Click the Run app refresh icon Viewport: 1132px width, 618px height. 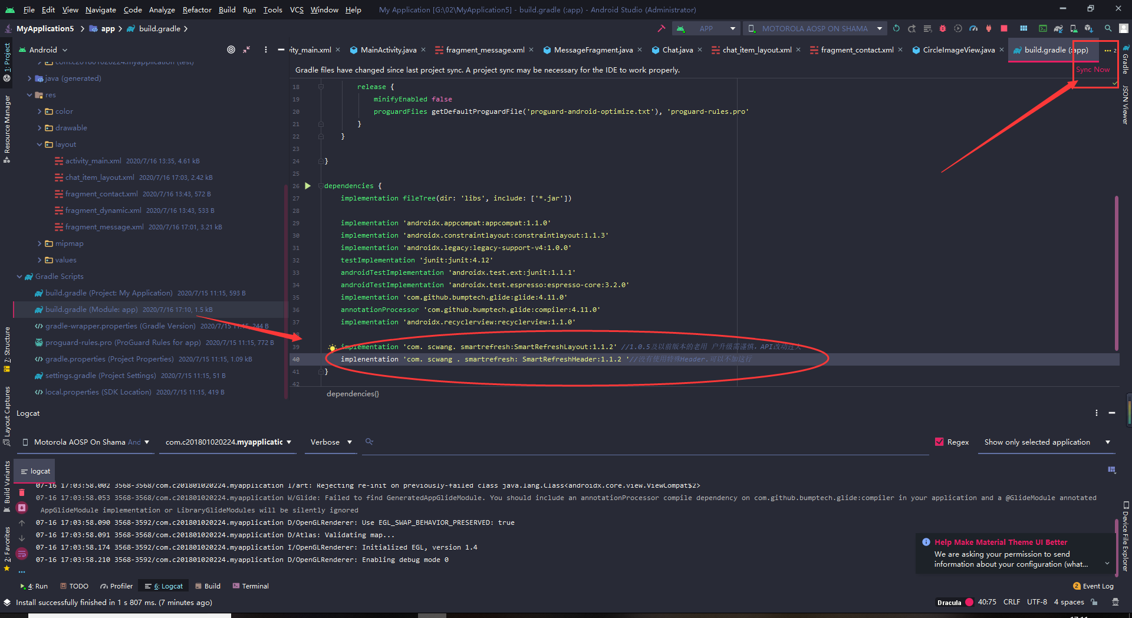click(896, 28)
